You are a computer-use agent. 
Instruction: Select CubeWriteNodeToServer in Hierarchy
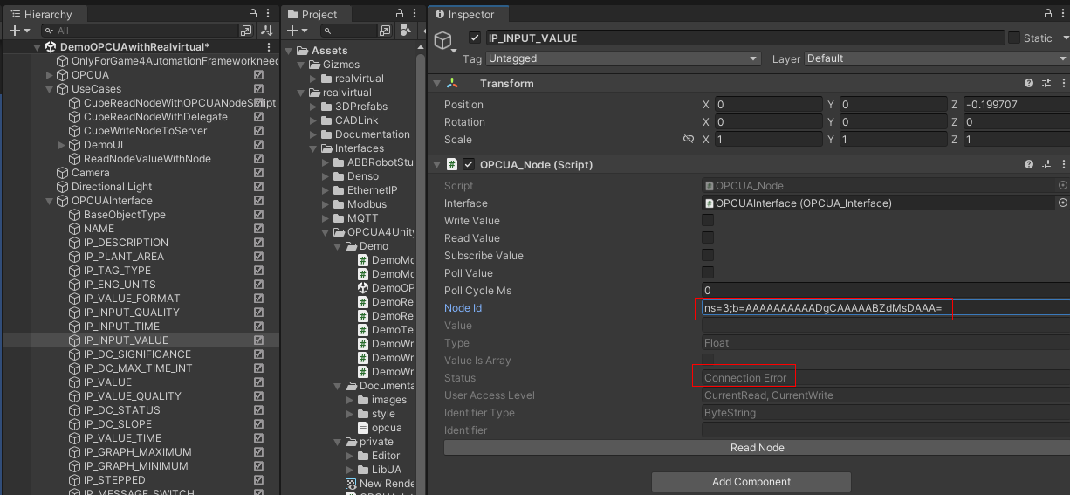click(x=145, y=131)
